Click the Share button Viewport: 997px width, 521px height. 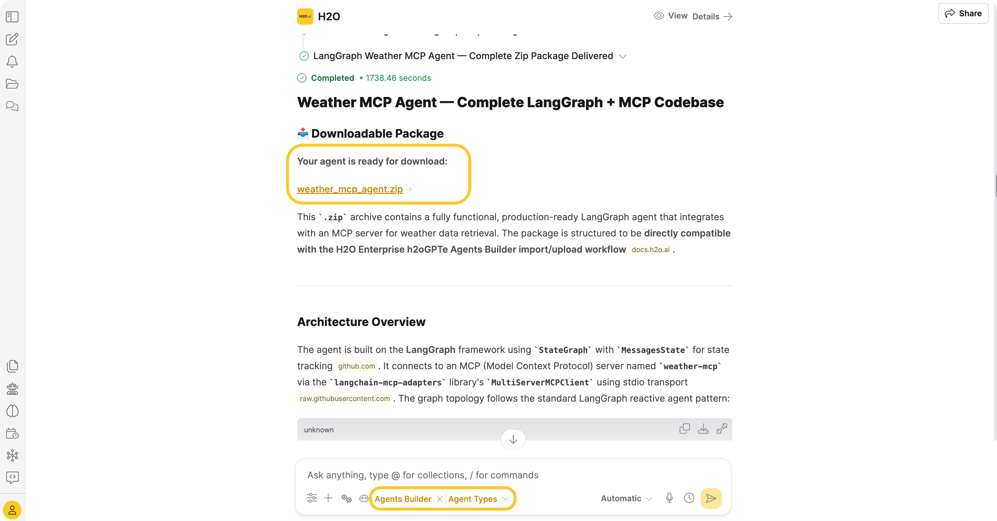point(963,14)
